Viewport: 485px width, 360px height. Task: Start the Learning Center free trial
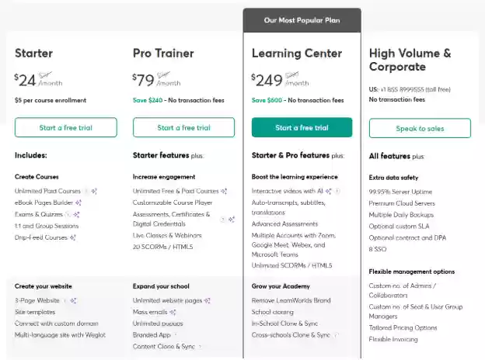click(x=302, y=127)
